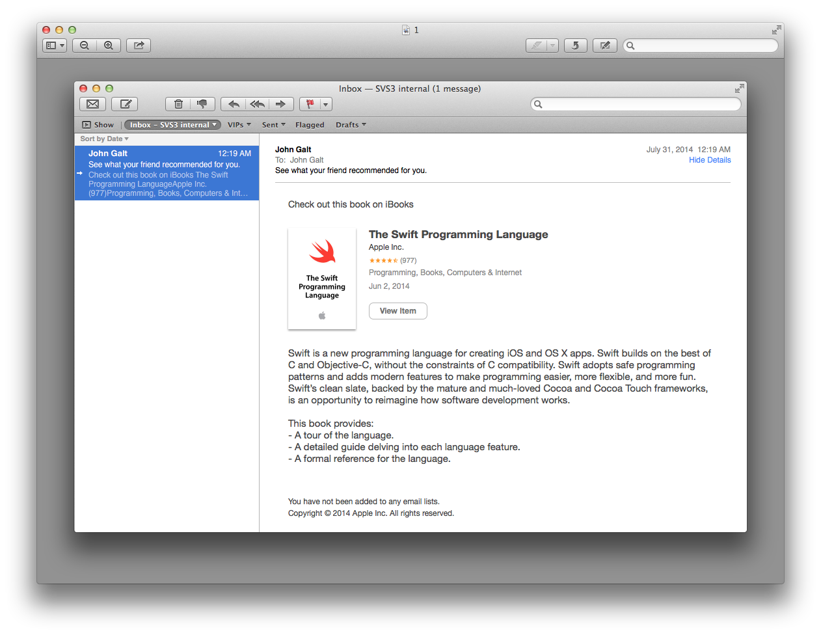Click The Swift Programming Language title
The width and height of the screenshot is (821, 635).
tap(458, 234)
